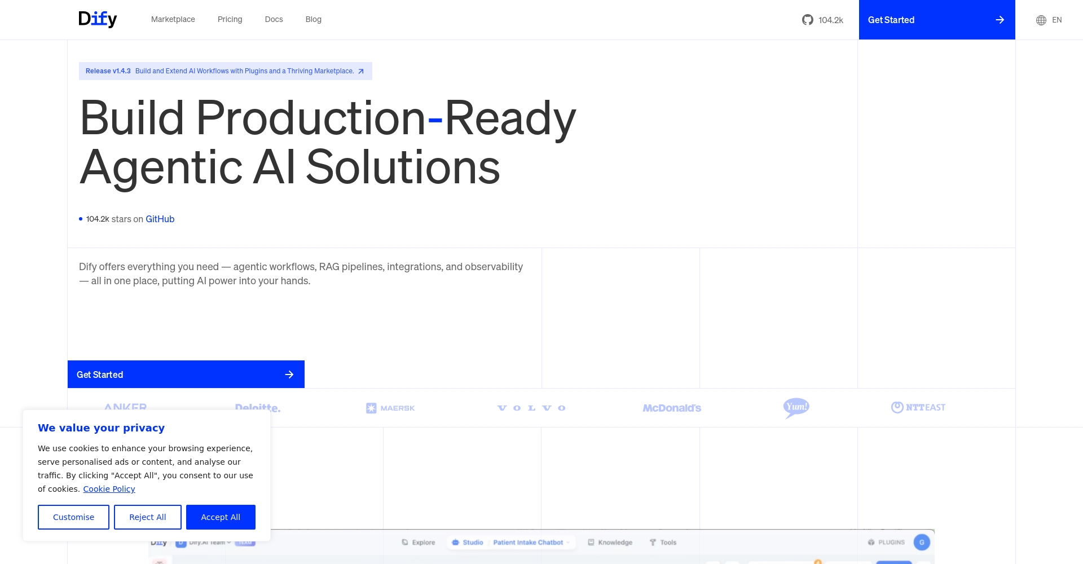Click Reject All cookies button
1083x564 pixels.
coord(148,517)
